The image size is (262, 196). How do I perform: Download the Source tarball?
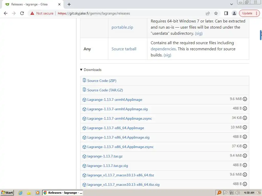click(x=124, y=49)
